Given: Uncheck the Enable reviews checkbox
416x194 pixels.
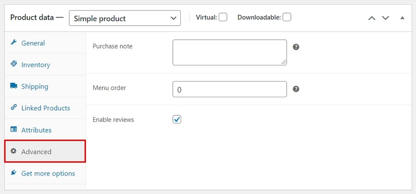Looking at the screenshot, I should [x=177, y=119].
